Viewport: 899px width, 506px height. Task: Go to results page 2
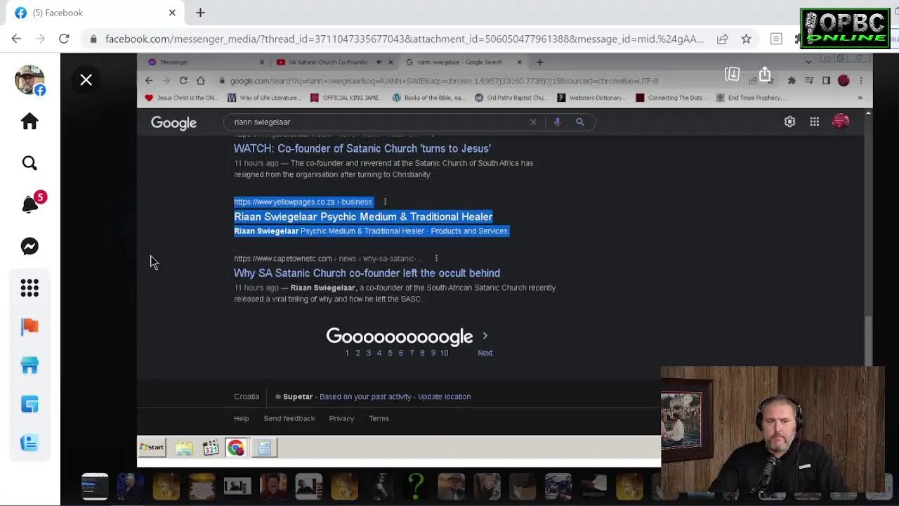[357, 353]
